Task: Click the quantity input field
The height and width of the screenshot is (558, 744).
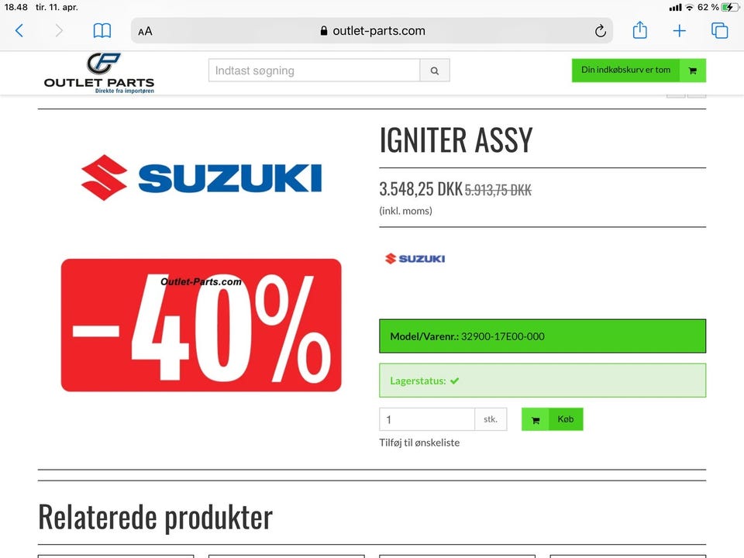Action: tap(426, 419)
